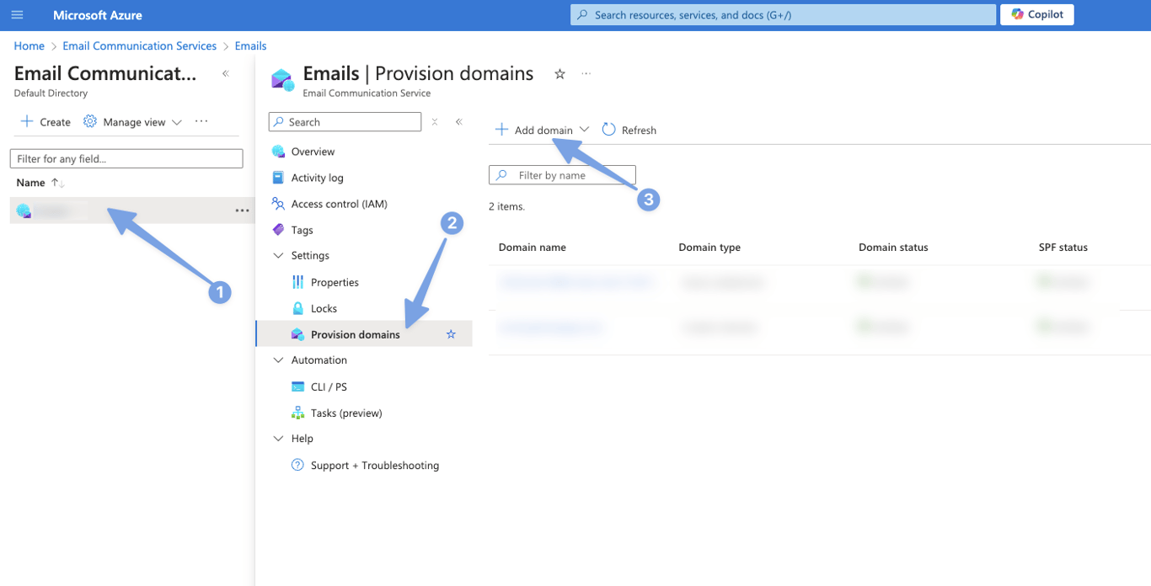Click the Properties bars icon
Screen dimensions: 1151x586
tap(297, 282)
